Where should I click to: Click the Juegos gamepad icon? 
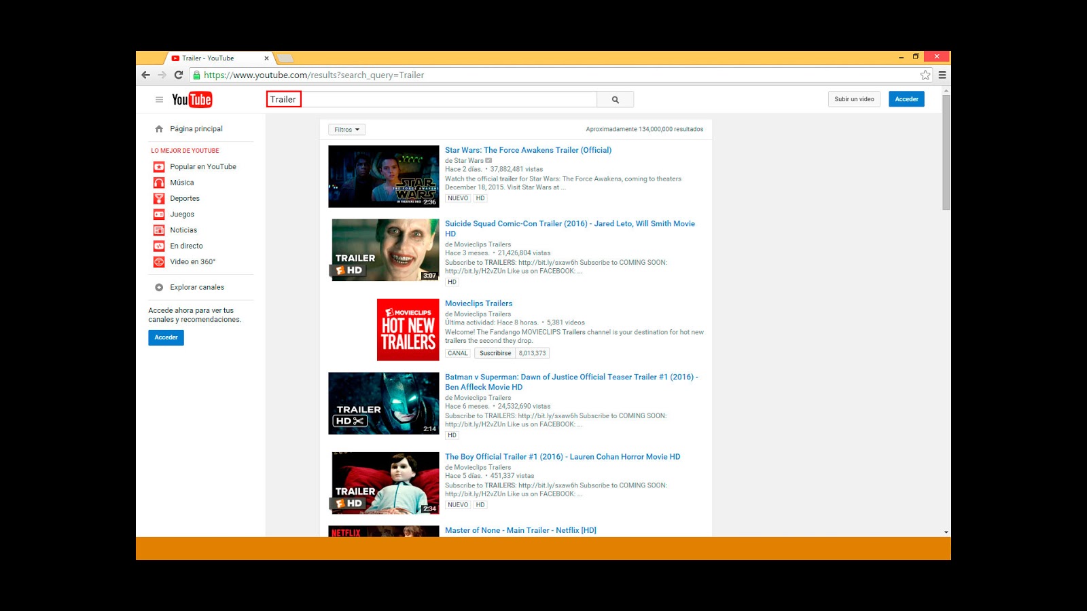pyautogui.click(x=159, y=215)
